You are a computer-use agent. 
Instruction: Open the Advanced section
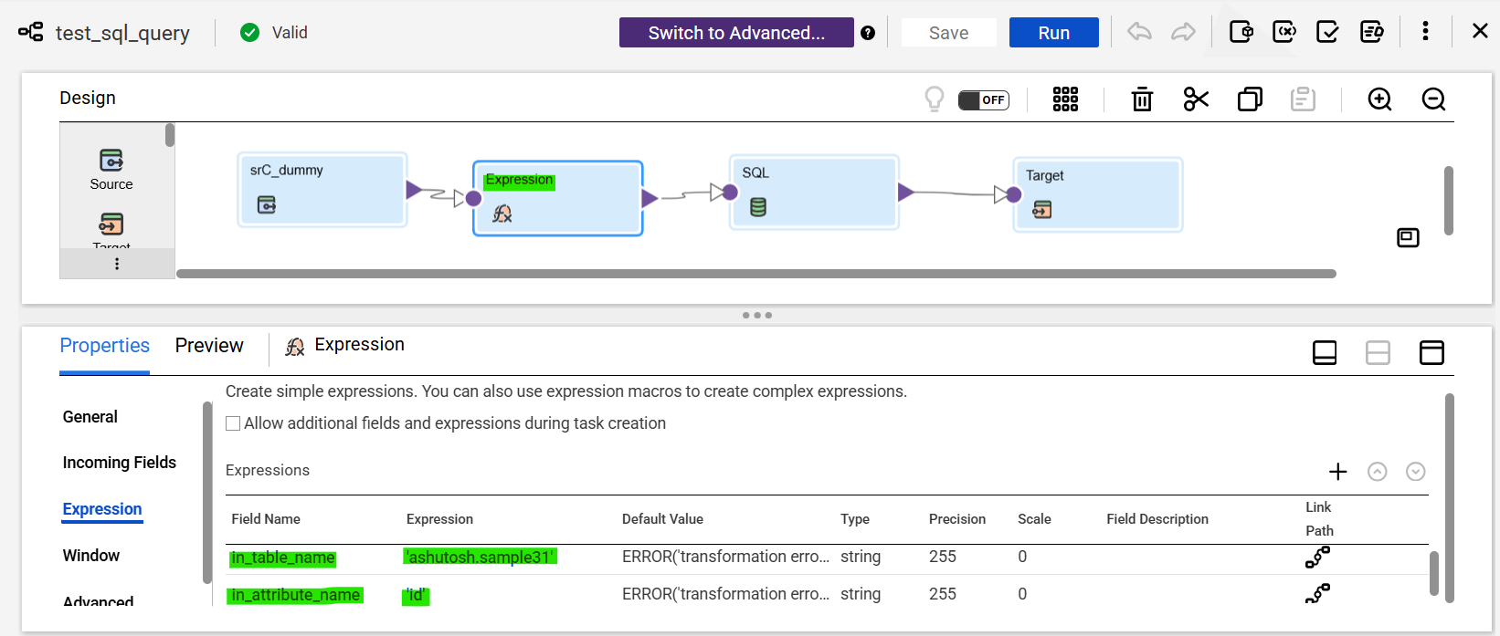point(98,601)
